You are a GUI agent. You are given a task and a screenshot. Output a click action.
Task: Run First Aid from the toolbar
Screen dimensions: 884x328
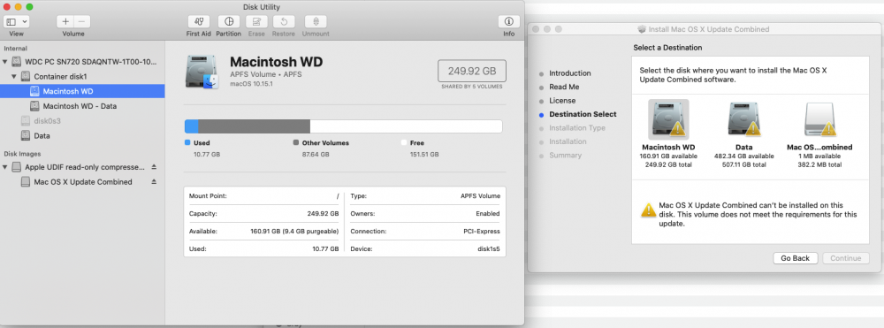(198, 22)
